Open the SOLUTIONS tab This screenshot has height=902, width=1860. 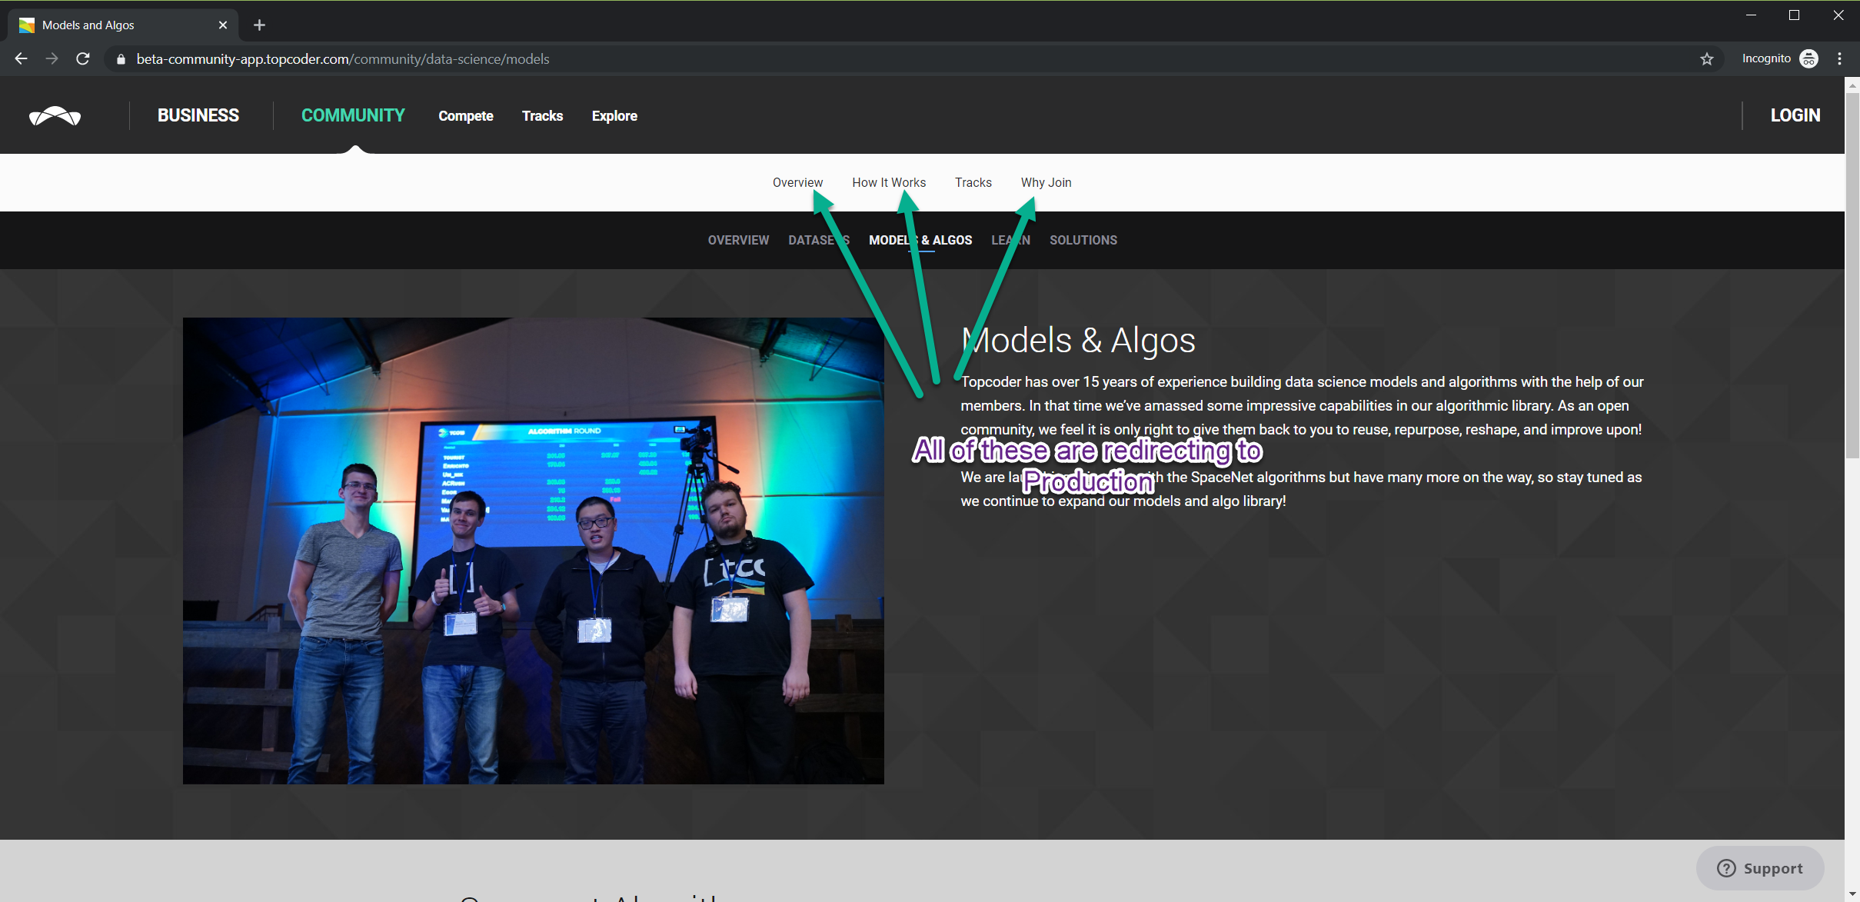[1083, 241]
